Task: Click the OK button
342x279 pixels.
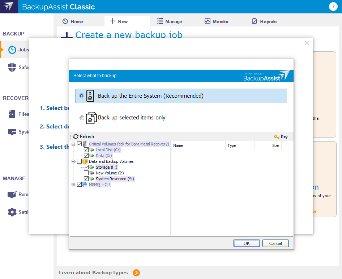Action: [x=247, y=244]
